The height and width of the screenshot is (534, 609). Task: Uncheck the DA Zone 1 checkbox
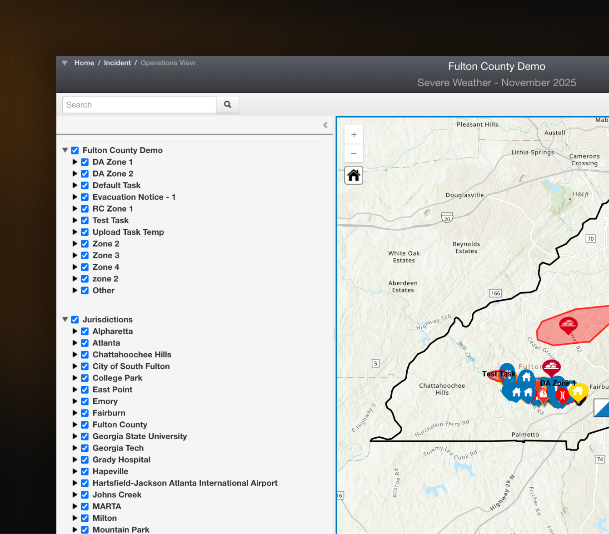pyautogui.click(x=85, y=162)
